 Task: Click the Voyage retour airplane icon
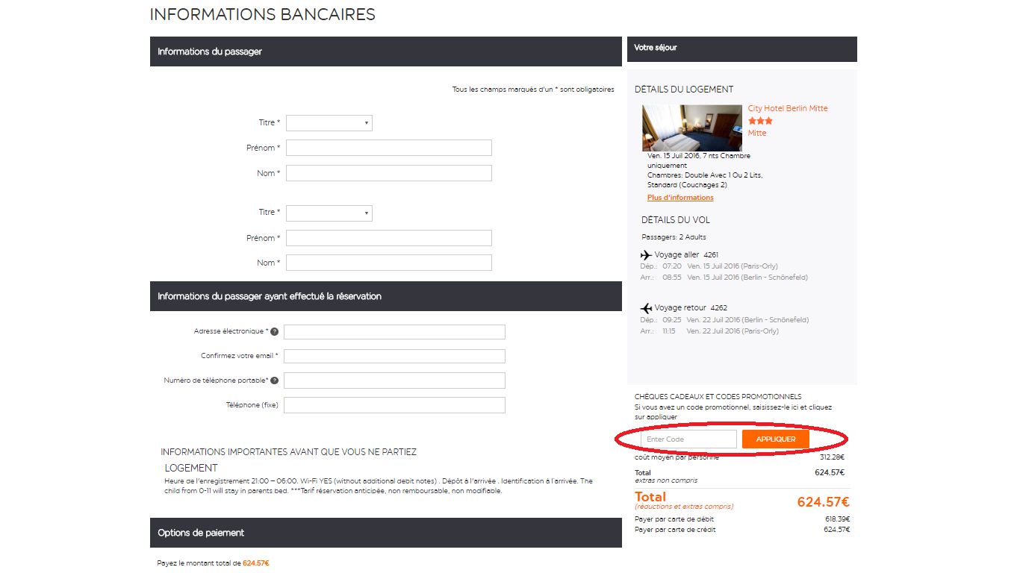pyautogui.click(x=645, y=307)
